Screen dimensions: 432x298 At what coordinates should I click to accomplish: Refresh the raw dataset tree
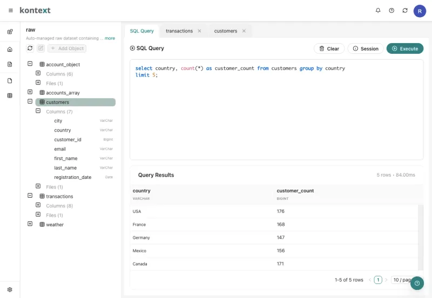coord(30,48)
